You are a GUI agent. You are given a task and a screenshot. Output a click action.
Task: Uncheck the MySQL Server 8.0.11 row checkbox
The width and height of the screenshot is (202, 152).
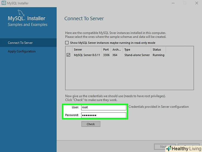pyautogui.click(x=69, y=55)
